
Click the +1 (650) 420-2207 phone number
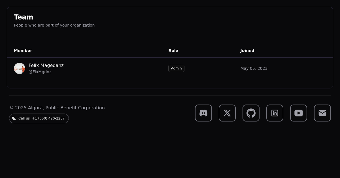[x=48, y=118]
